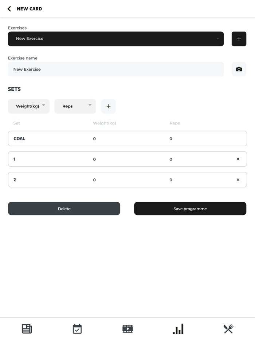This screenshot has height=340, width=255.
Task: Tap the camera icon to add a photo
Action: (x=239, y=69)
